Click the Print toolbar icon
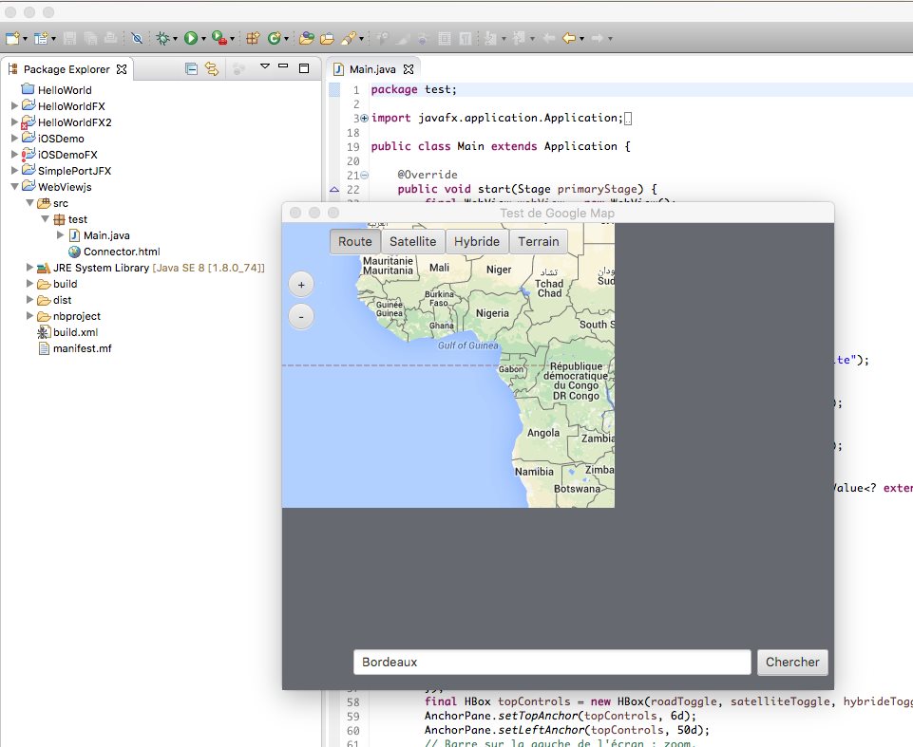Screen dimensions: 913x747 point(110,38)
